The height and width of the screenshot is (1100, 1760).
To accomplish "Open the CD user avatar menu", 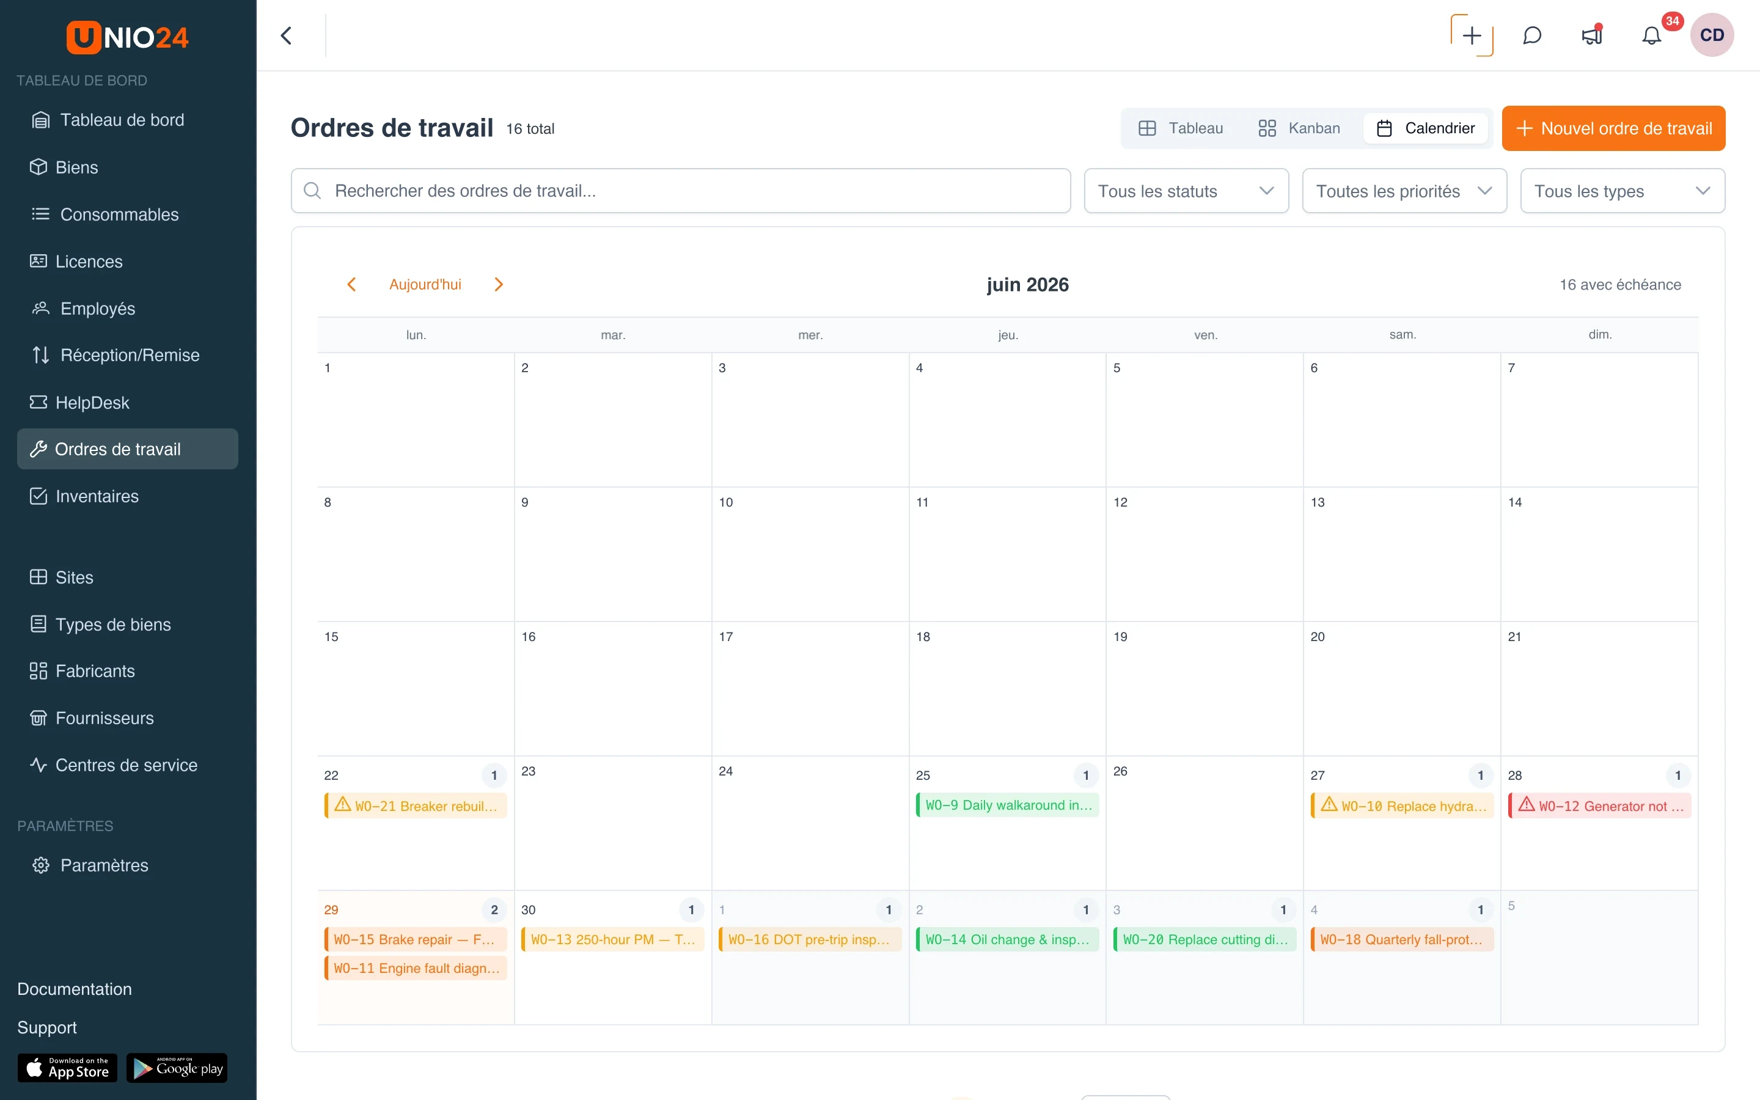I will click(1712, 35).
